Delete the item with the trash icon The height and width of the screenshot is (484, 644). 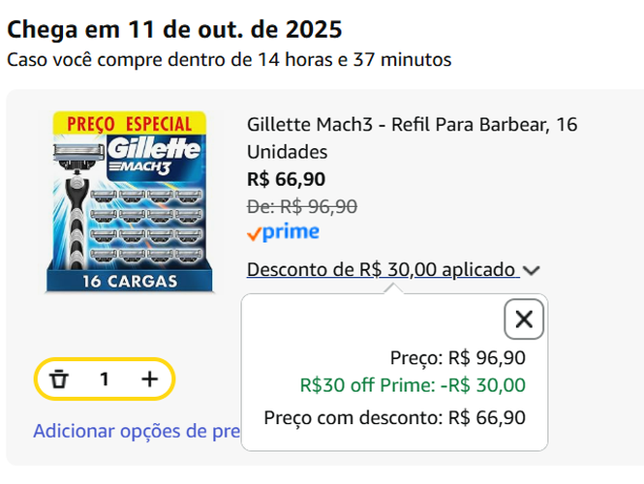coord(59,378)
